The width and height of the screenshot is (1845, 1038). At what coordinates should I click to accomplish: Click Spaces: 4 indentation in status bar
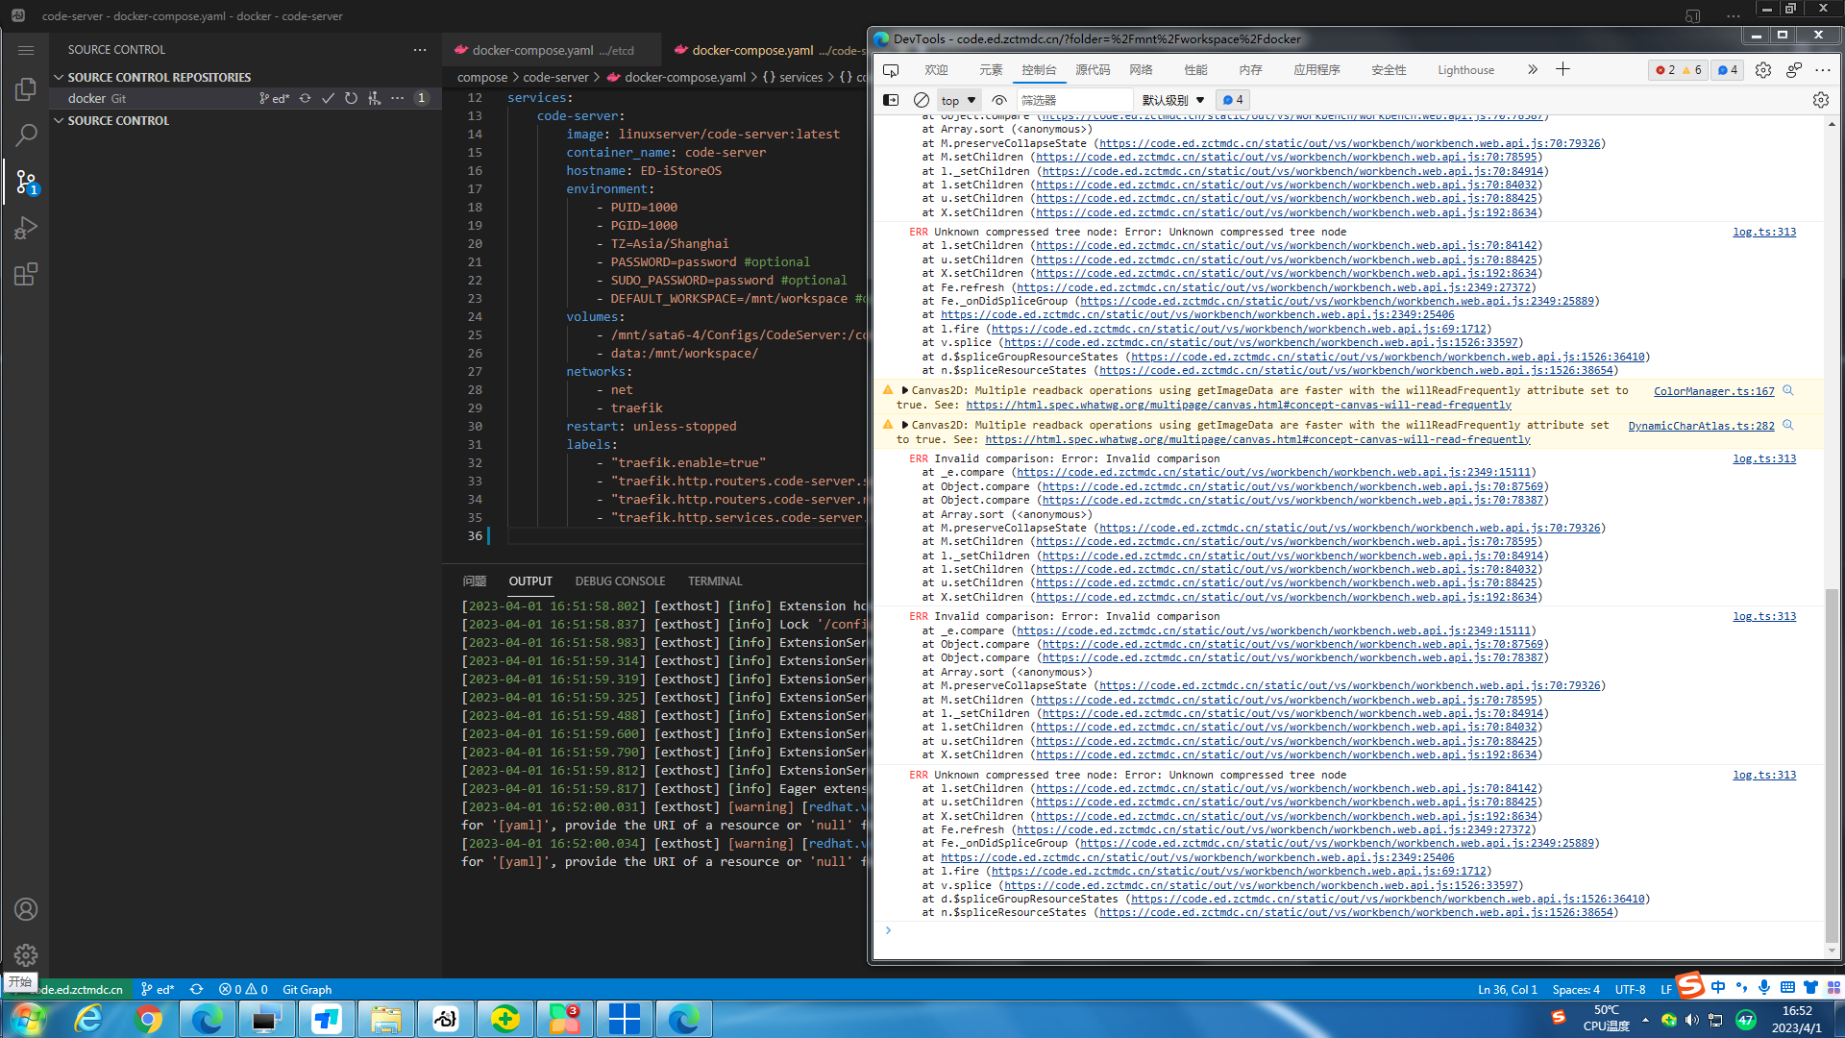1576,989
